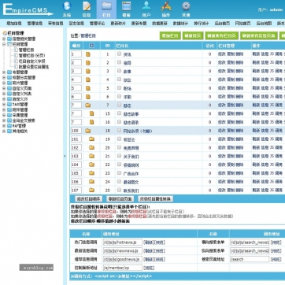
Task: Open 网站首页 in the submenu bar
Action: point(242,24)
